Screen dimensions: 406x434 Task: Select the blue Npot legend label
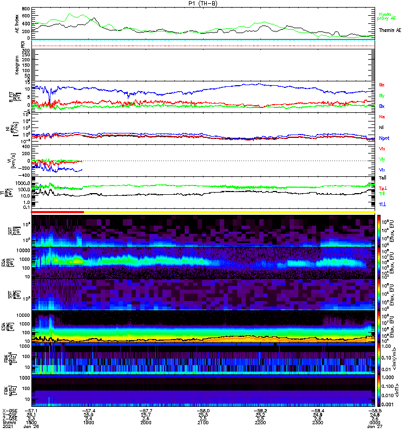tap(384, 138)
